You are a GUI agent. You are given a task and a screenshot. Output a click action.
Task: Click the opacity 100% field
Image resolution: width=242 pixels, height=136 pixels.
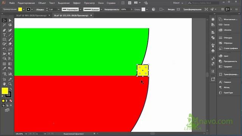(x=126, y=9)
